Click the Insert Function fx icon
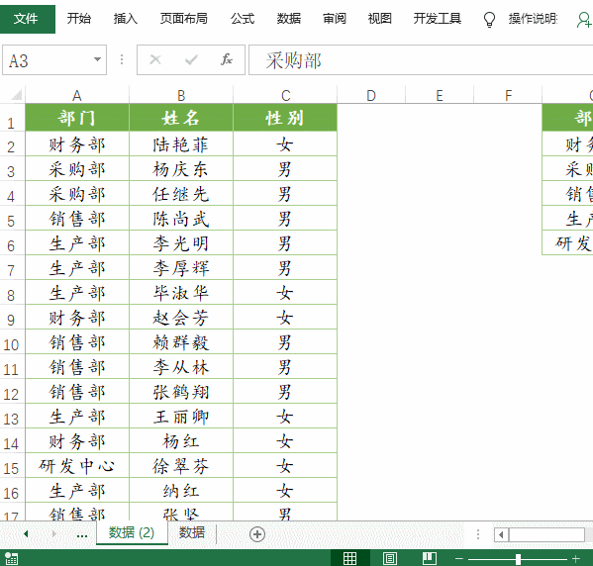 tap(227, 59)
